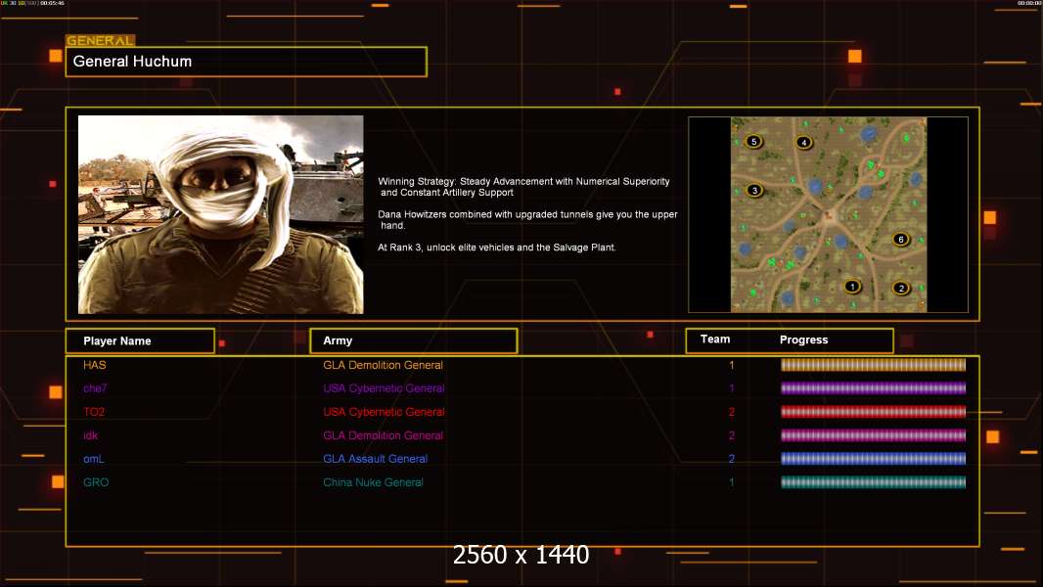
Task: Click idk's GLA Demolition General army
Action: [384, 435]
